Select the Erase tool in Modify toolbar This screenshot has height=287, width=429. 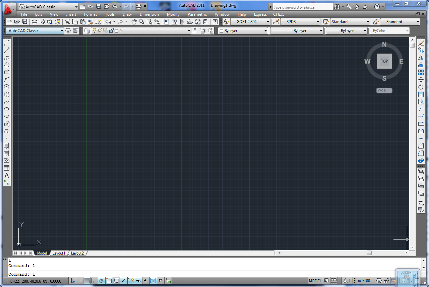tap(421, 43)
